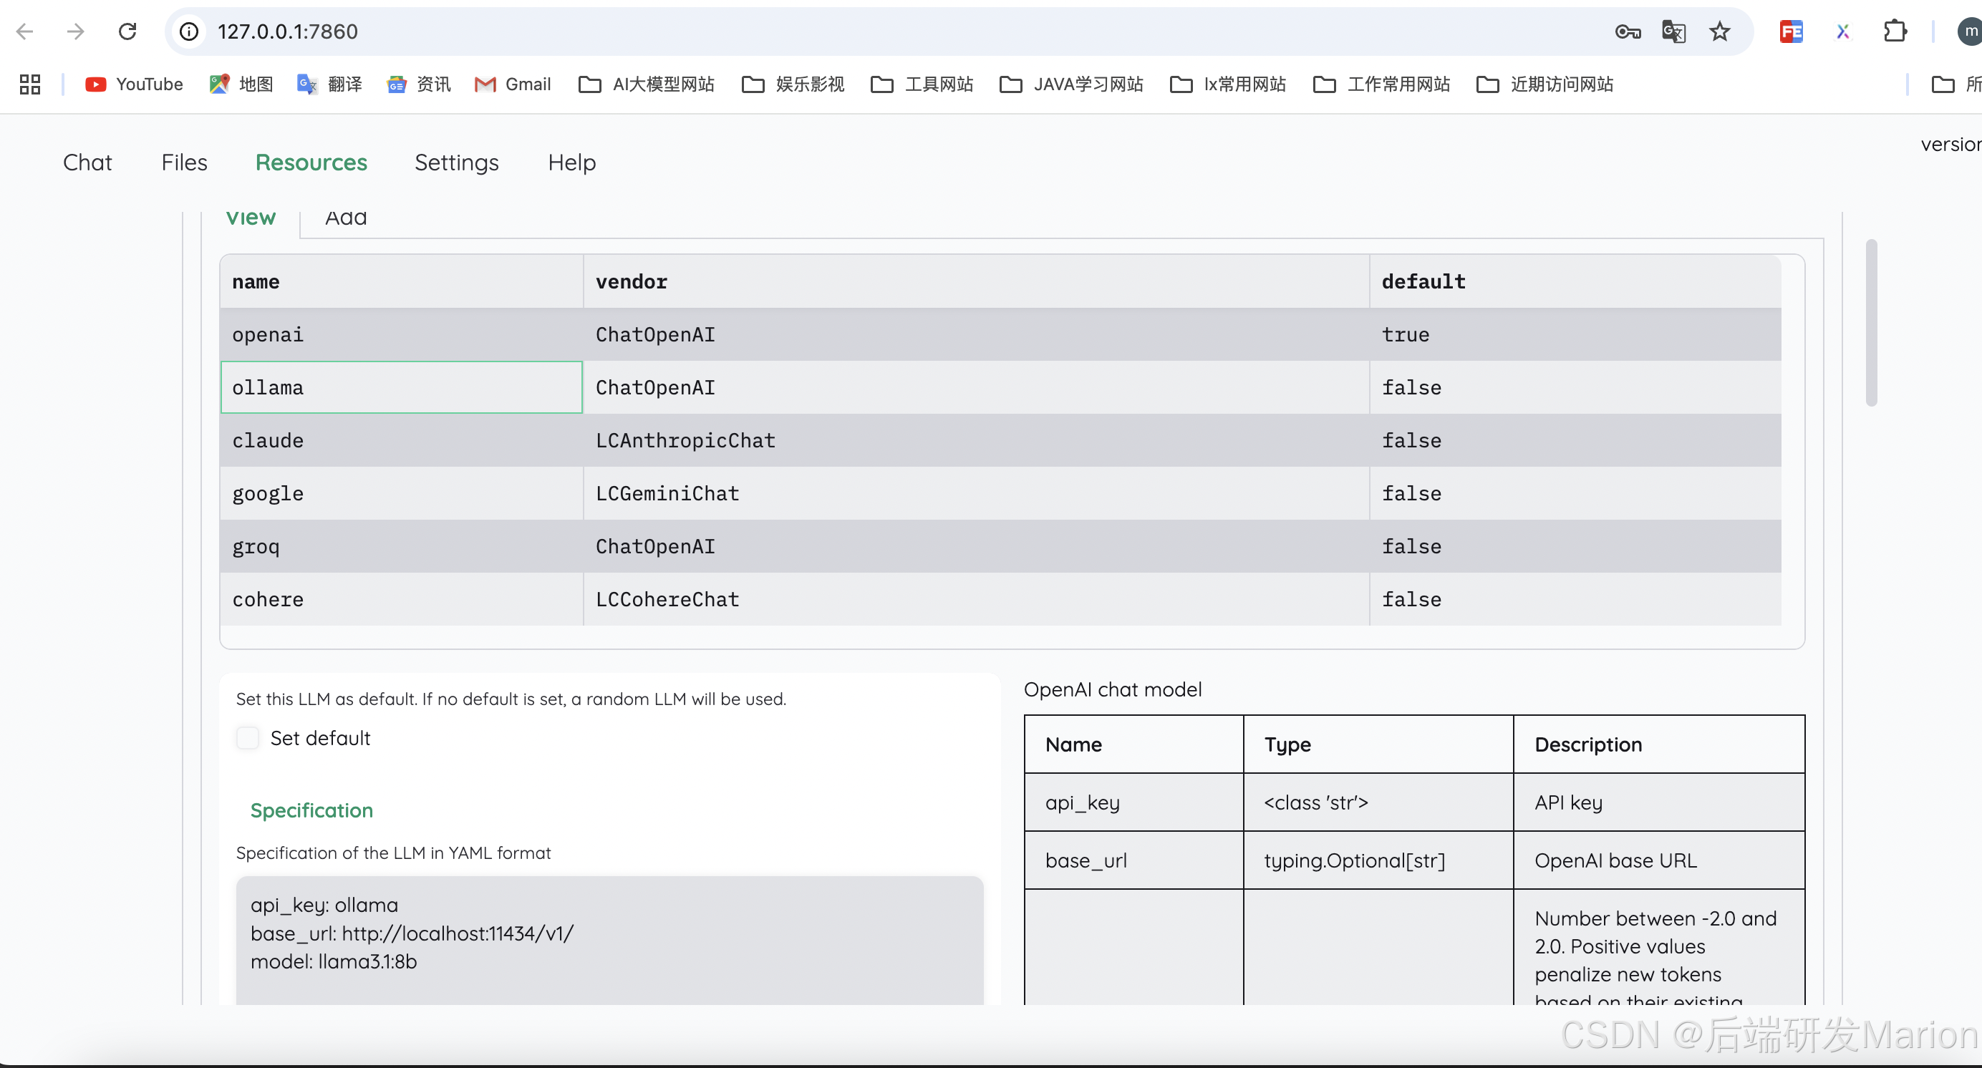Expand the AI大模型网站 bookmark folder
1982x1068 pixels.
[647, 84]
